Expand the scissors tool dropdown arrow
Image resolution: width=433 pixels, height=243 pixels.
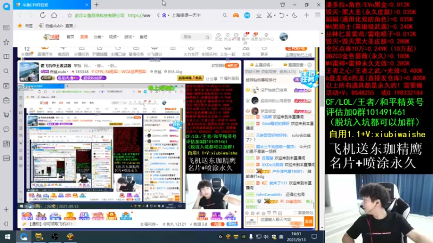274,16
